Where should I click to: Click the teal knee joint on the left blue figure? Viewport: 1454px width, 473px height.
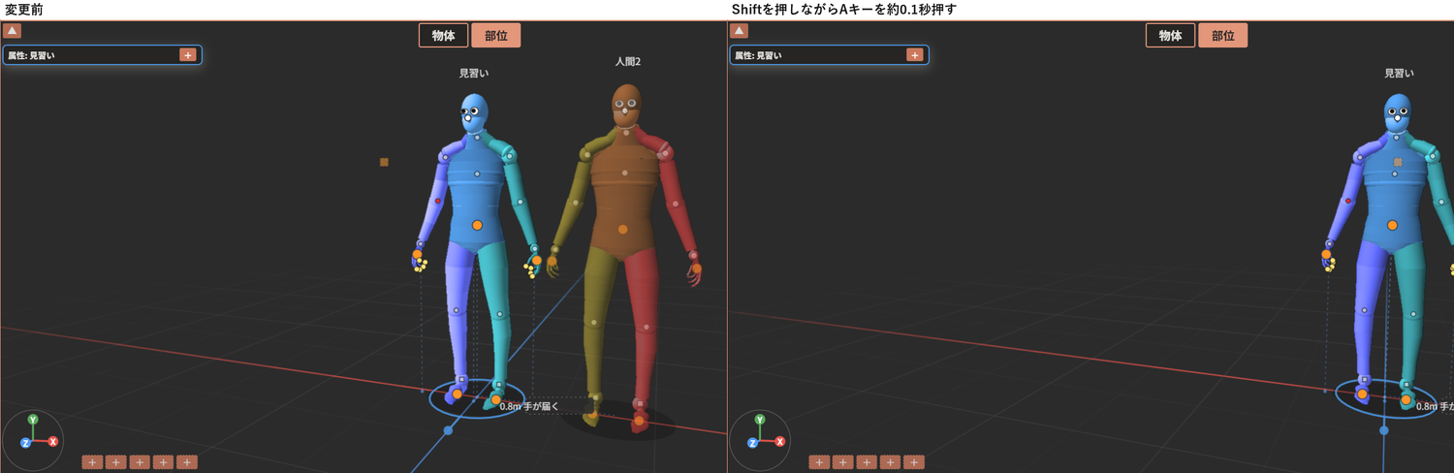pos(499,314)
